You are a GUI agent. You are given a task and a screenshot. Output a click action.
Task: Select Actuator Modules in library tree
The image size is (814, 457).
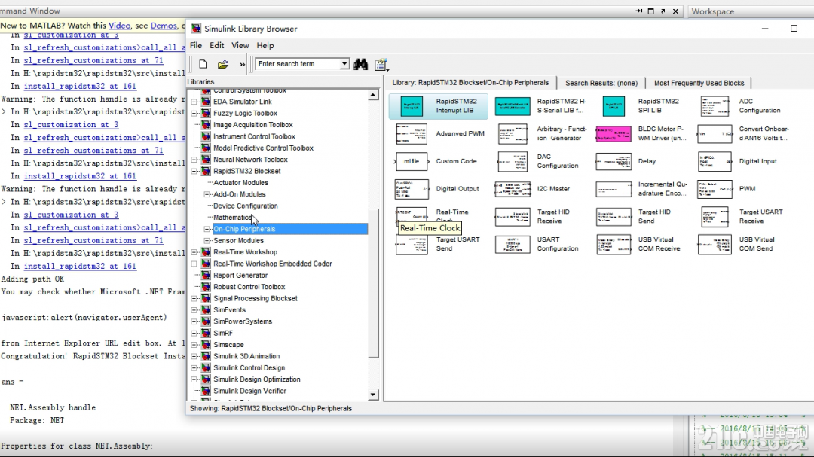[x=241, y=183]
